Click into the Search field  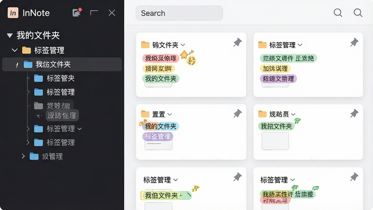[179, 13]
